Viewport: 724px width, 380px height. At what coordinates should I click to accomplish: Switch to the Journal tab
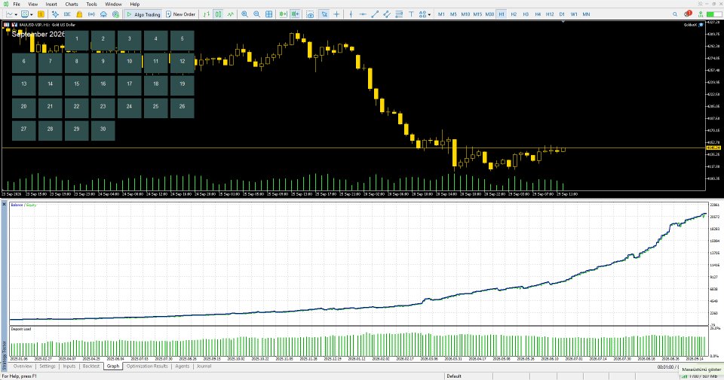pos(204,366)
